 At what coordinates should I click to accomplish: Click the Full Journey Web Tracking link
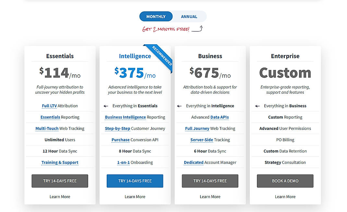pyautogui.click(x=197, y=128)
